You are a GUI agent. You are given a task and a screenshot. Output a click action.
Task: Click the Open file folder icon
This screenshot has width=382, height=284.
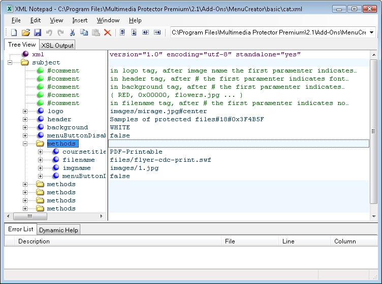click(25, 32)
